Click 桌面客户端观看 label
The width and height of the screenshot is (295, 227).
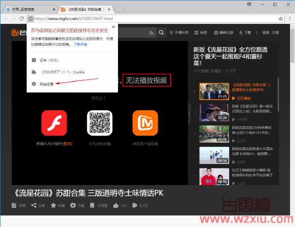145,144
